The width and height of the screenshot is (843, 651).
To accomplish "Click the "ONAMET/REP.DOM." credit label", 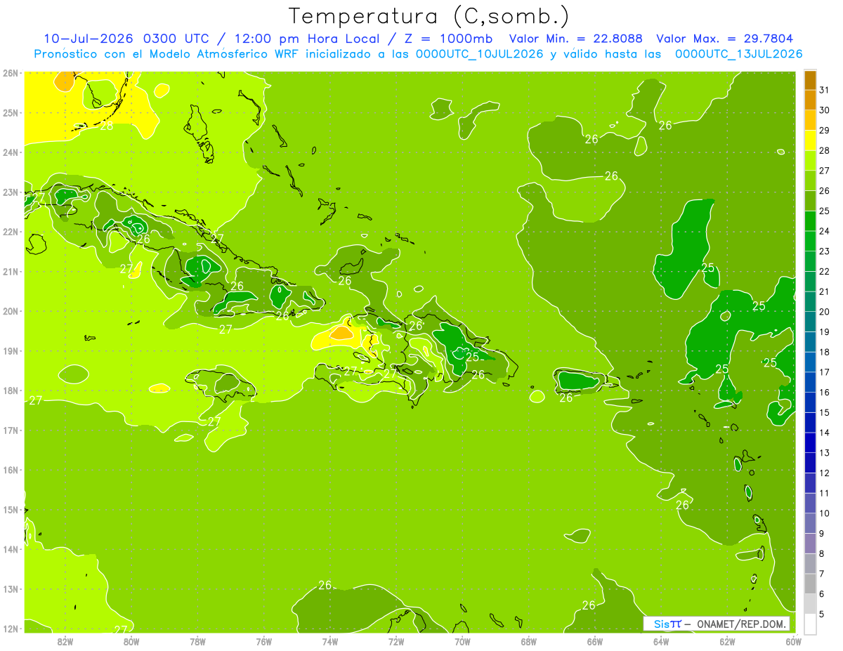I will [x=740, y=624].
